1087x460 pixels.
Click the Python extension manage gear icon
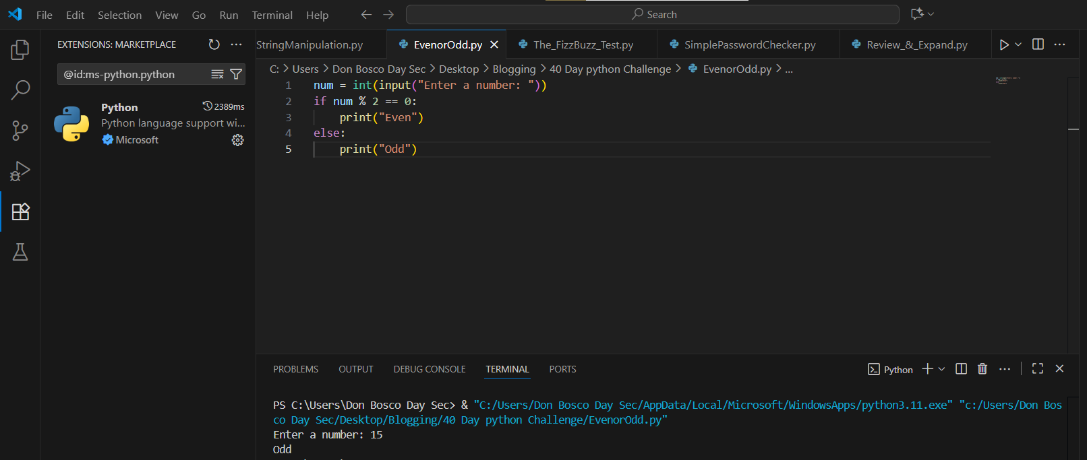[x=237, y=140]
